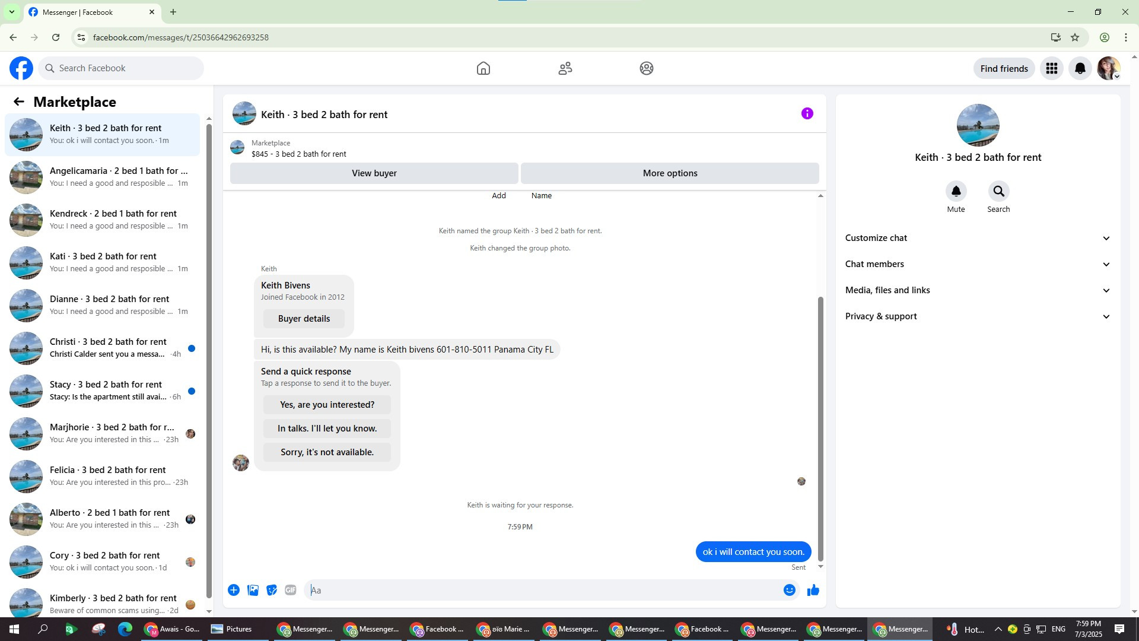Open more actions plus icon

[x=234, y=590]
